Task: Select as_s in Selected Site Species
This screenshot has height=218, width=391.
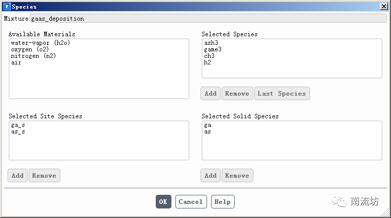Action: tap(18, 131)
